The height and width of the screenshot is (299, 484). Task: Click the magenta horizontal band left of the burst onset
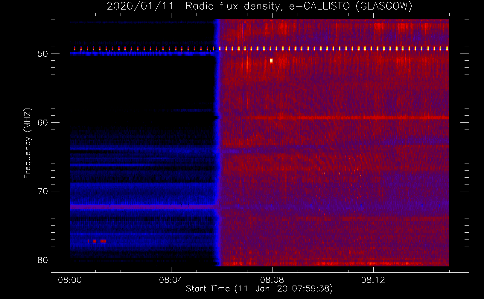coord(143,207)
